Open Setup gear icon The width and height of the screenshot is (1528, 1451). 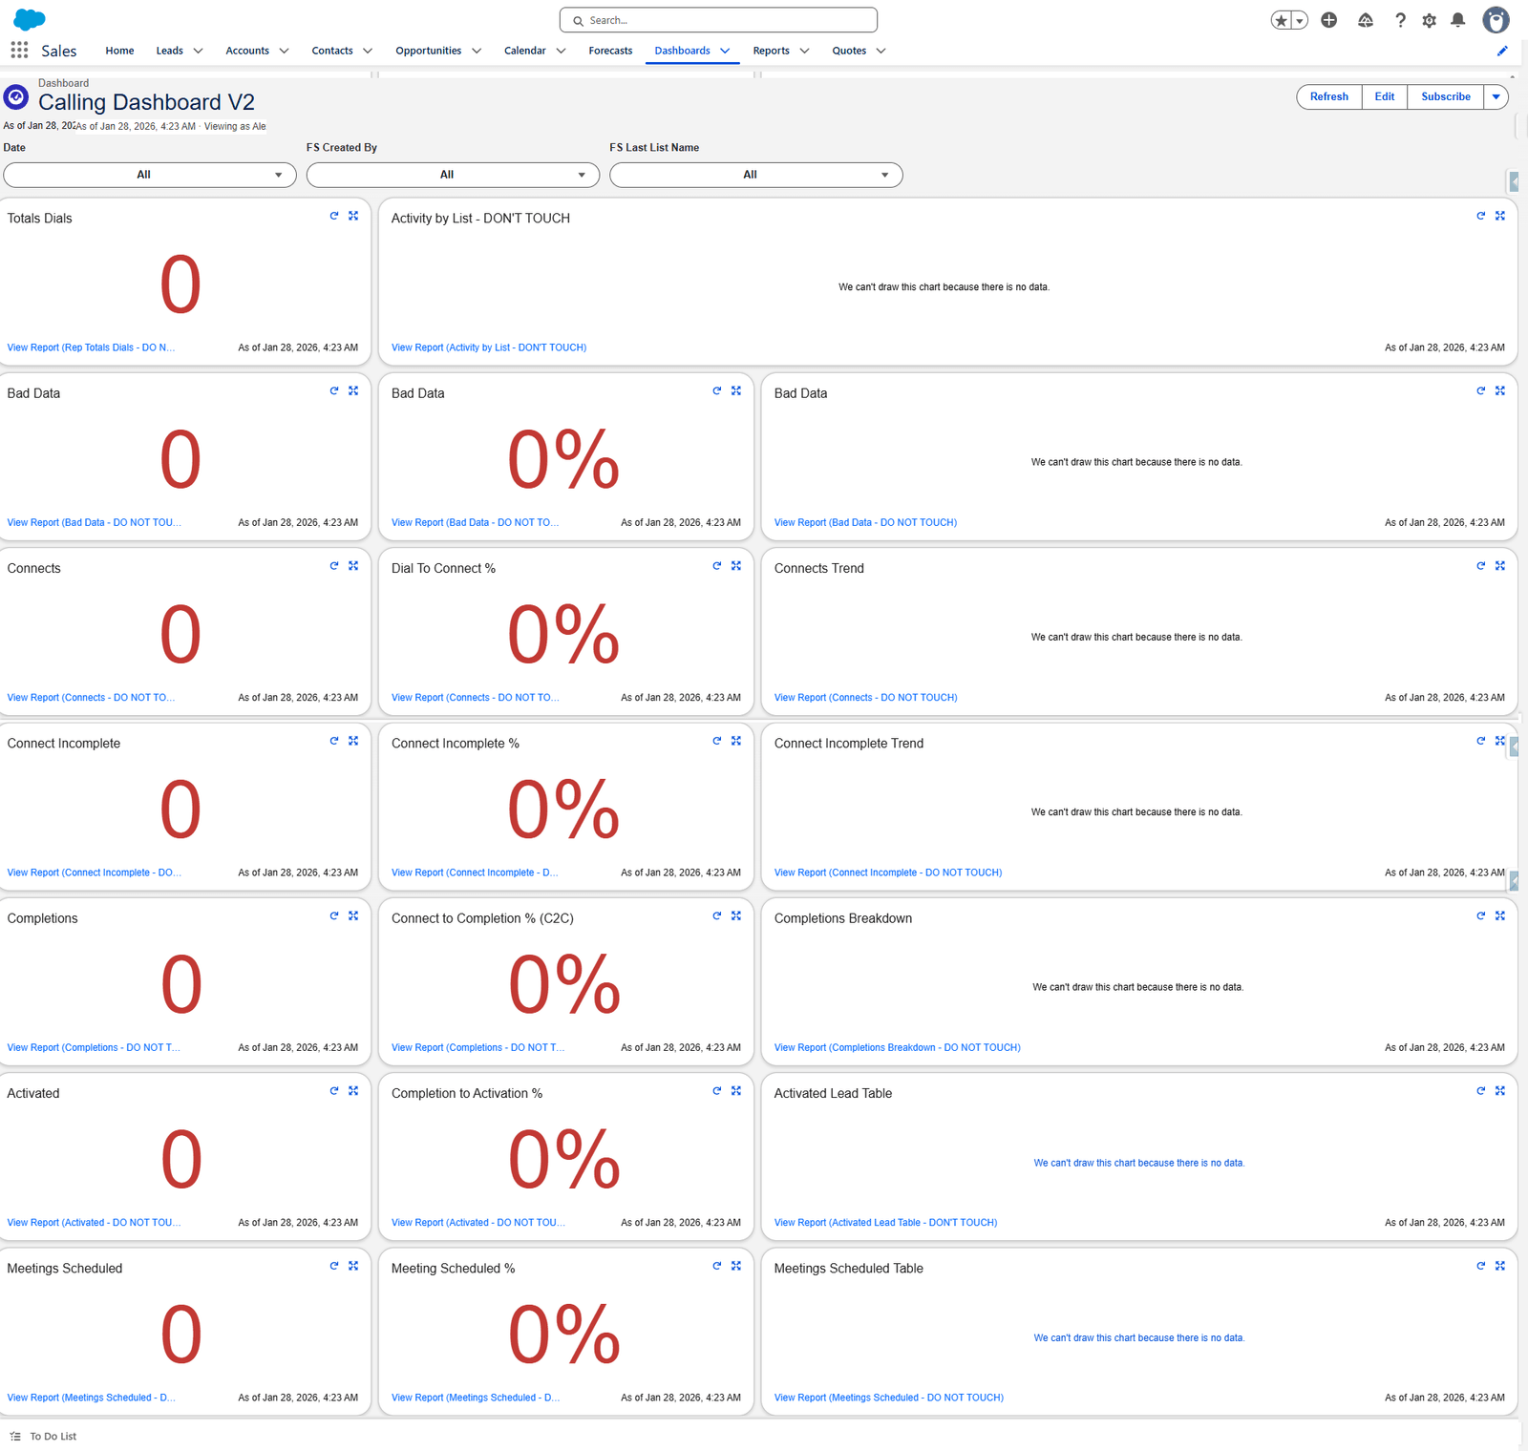1429,20
